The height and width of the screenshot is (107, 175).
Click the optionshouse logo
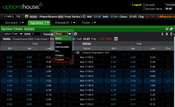(23, 6)
